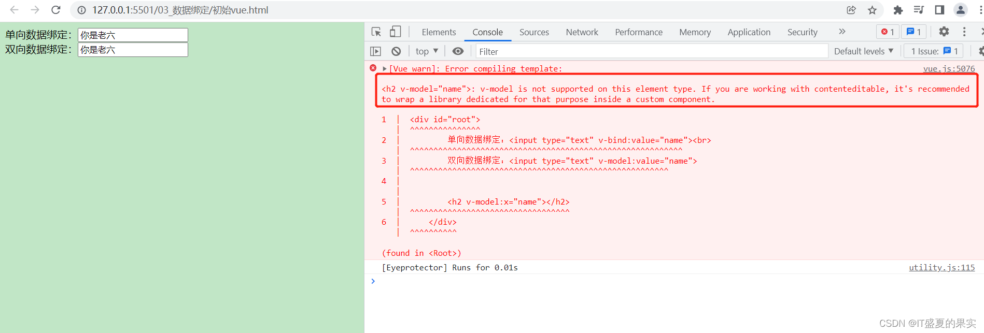Screen dimensions: 984x333
Task: Toggle browser side panel icon
Action: click(x=939, y=10)
